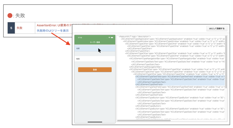Screen dimensions: 233x128
Task: Open the 失敗時のUIツリーを表示 link
Action: (53, 31)
